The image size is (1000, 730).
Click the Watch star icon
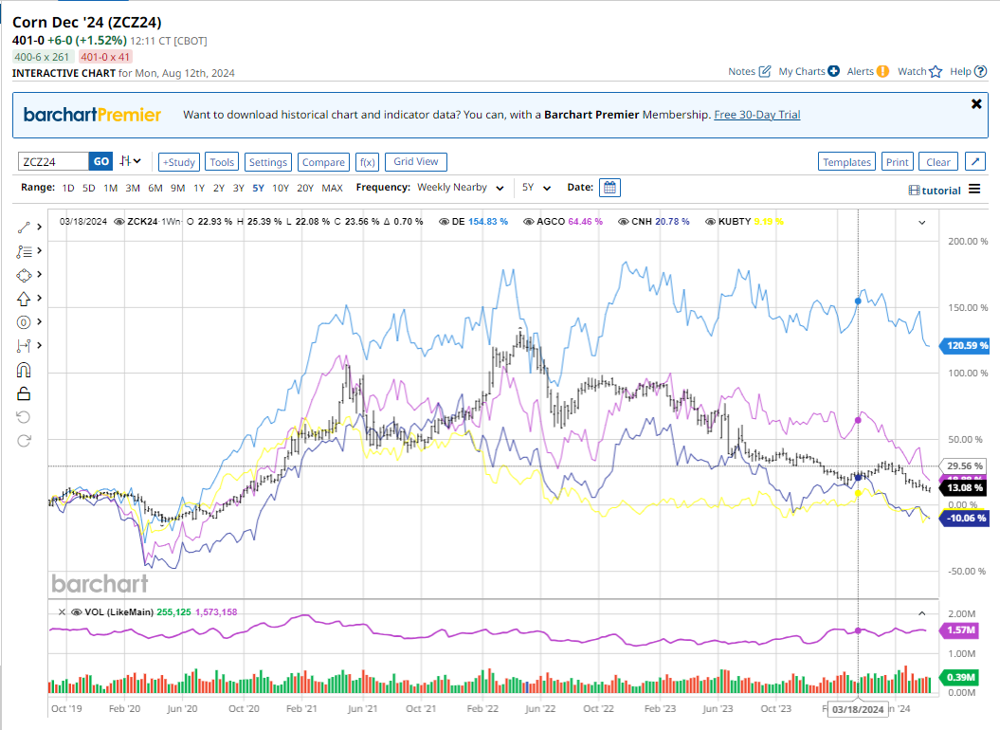[x=936, y=71]
